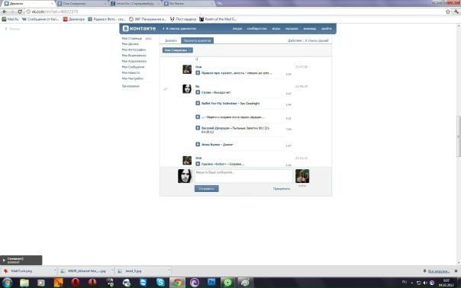The width and height of the screenshot is (461, 288).
Task: Switch to the fourth browser tab
Action: [x=189, y=4]
